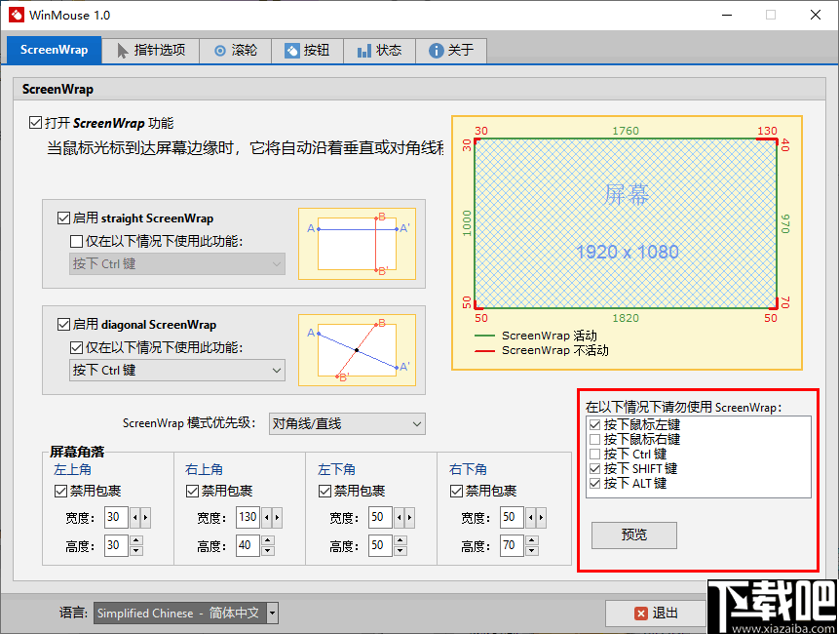Image resolution: width=839 pixels, height=634 pixels.
Task: Click the cursor arrow icon on 指针选项 tab
Action: point(123,51)
